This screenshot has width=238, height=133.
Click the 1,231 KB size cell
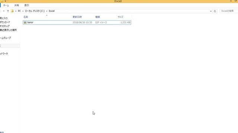coord(125,23)
